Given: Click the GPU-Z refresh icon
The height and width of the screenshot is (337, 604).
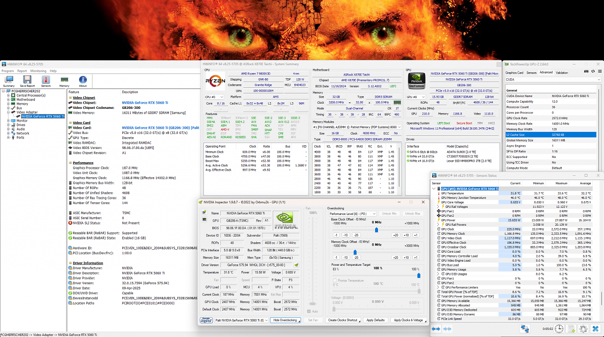Looking at the screenshot, I should (592, 71).
